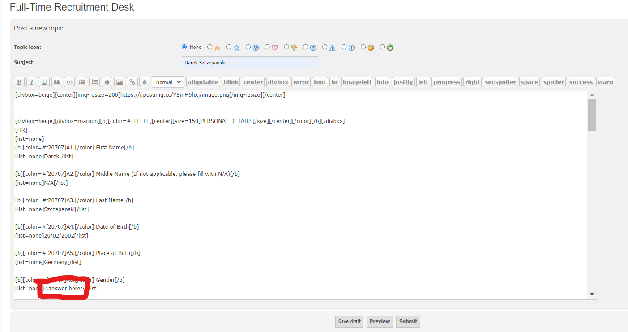Insert an ordered list with the numbered list icon
This screenshot has height=332, width=628.
94,82
